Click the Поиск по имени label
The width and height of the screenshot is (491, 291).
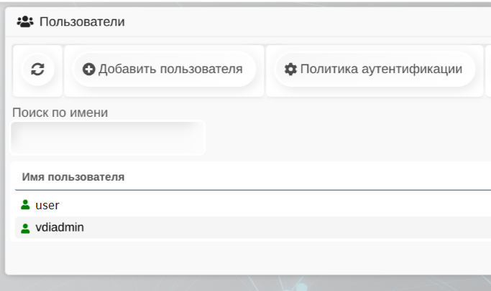point(60,113)
